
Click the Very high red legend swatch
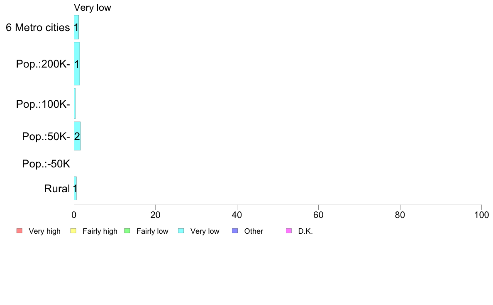20,231
